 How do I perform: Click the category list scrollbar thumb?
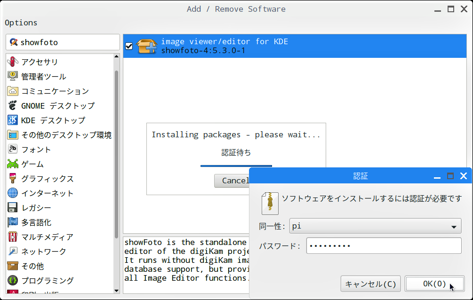116,154
